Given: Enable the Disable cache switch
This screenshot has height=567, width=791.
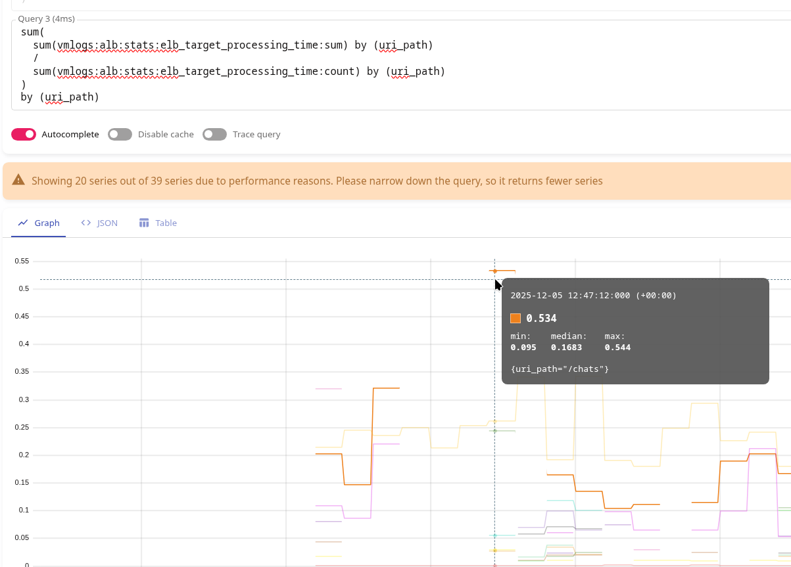Looking at the screenshot, I should point(120,134).
